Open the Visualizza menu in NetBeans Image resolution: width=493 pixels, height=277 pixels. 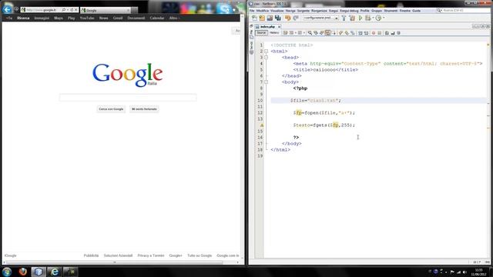point(277,11)
